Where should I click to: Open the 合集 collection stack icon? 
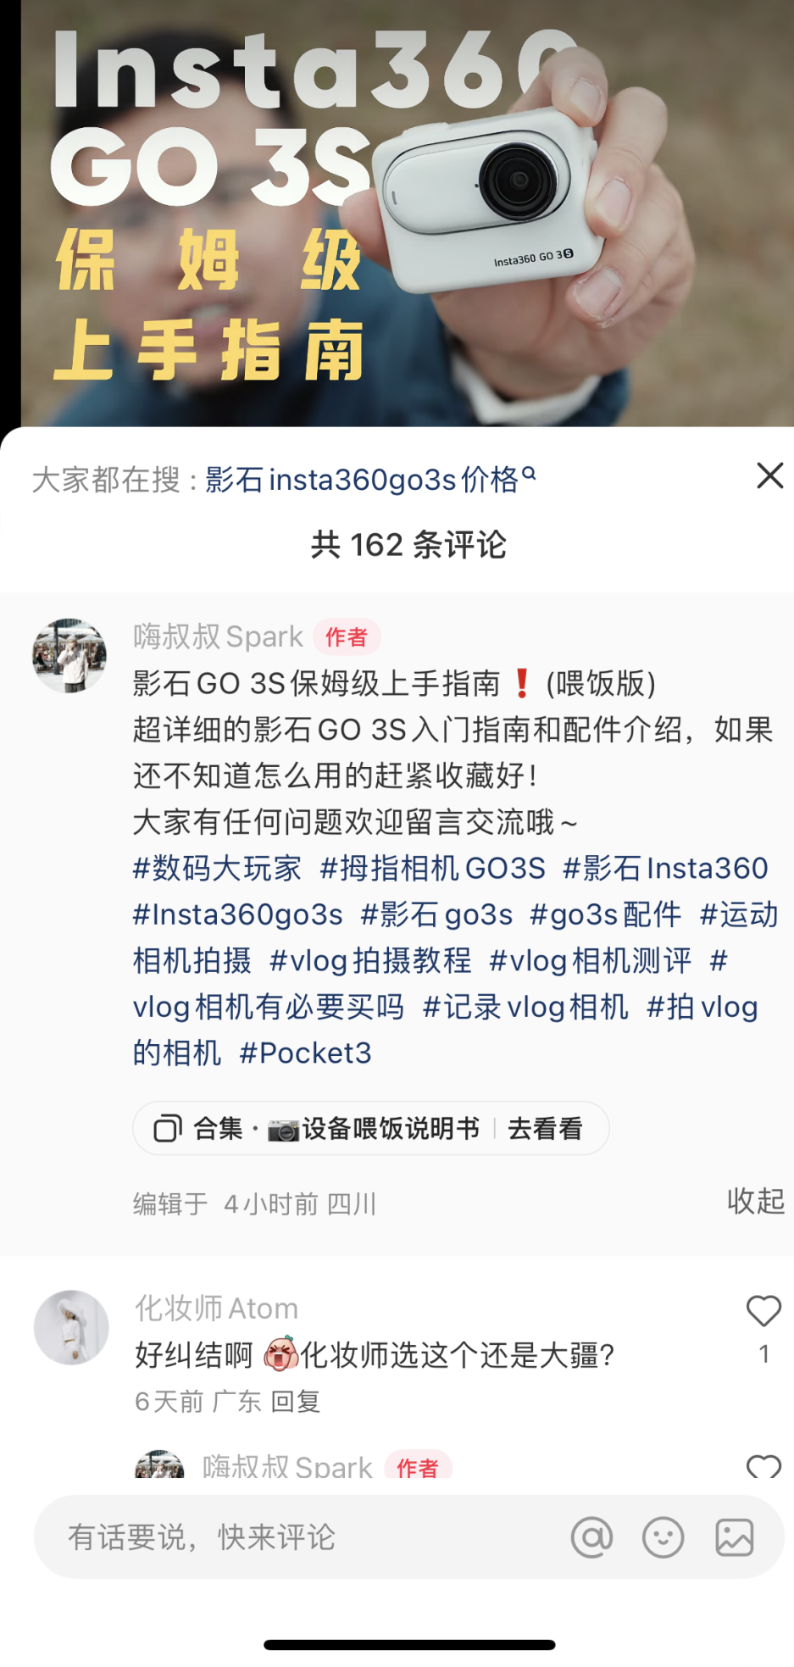(x=168, y=1128)
